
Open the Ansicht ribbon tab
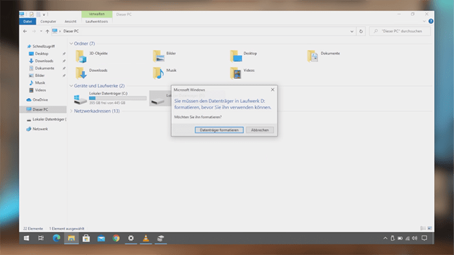tap(70, 21)
